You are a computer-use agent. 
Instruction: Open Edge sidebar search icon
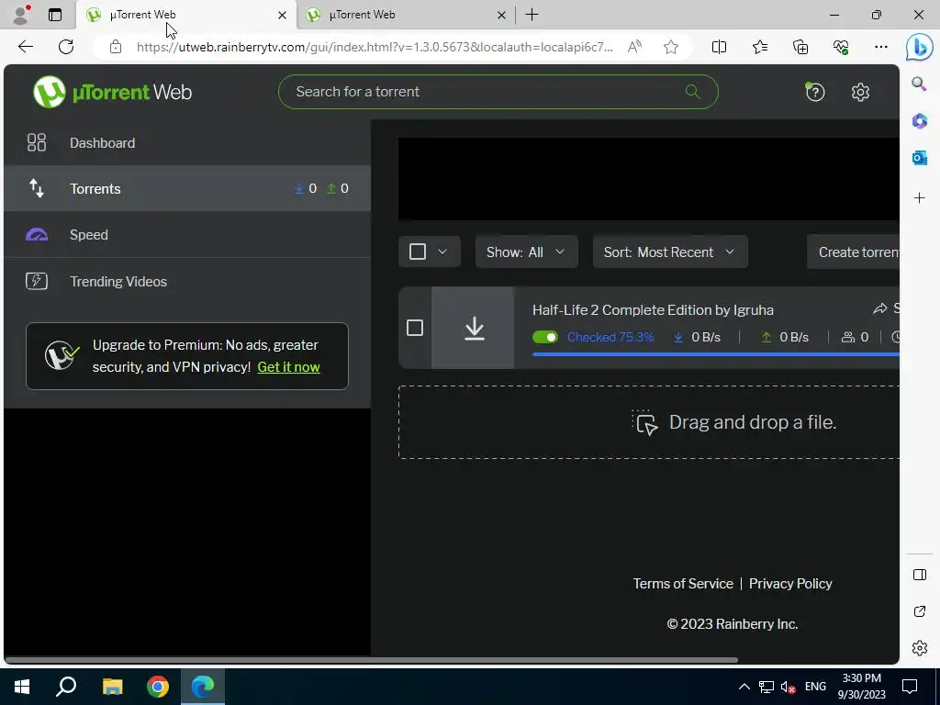point(919,84)
